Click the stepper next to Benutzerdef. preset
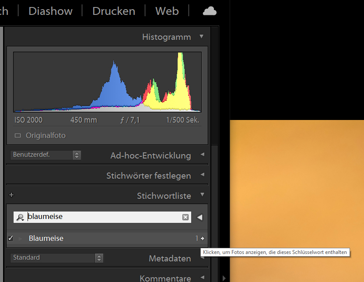The image size is (364, 282). [77, 155]
